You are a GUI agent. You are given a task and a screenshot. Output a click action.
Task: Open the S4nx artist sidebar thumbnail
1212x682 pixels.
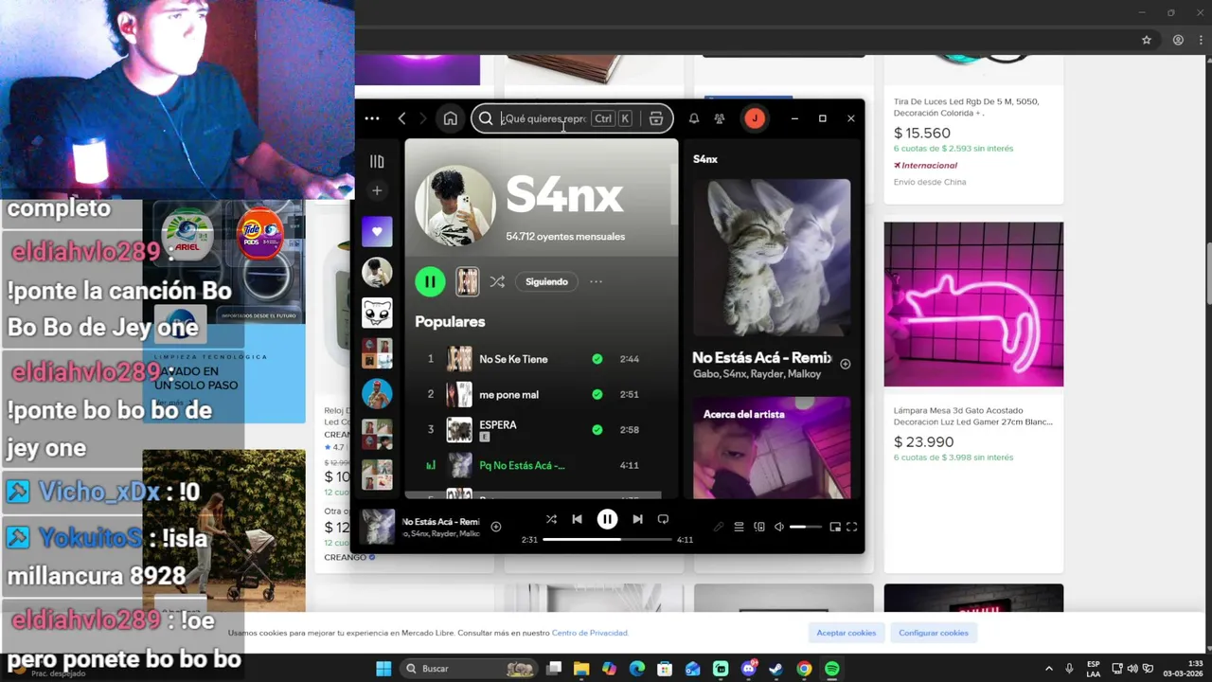pyautogui.click(x=377, y=272)
